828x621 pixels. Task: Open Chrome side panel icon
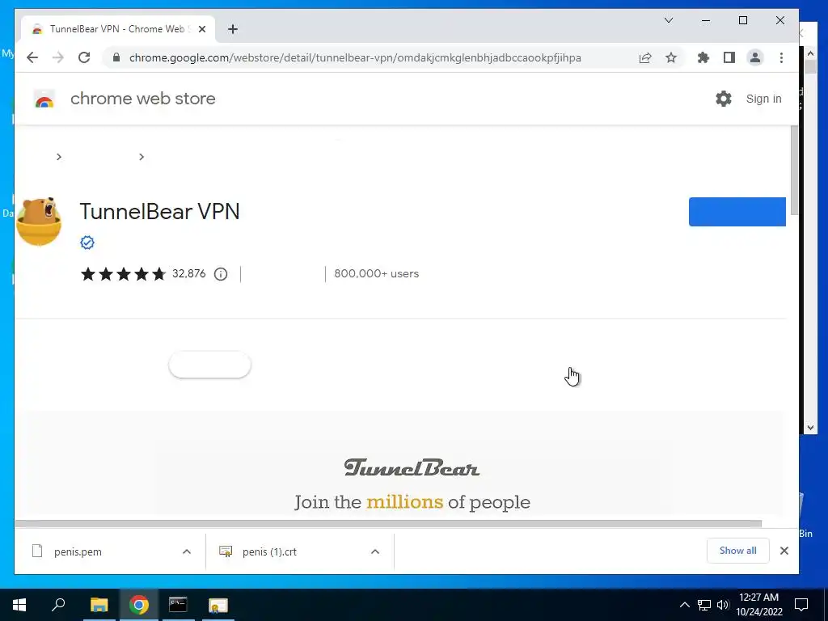click(x=729, y=57)
